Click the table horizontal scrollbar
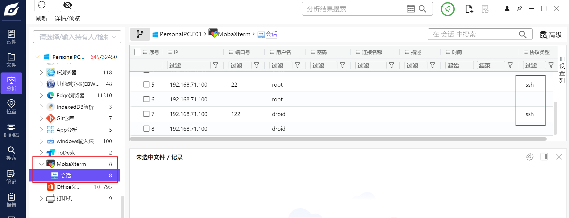569x218 pixels. (x=338, y=139)
